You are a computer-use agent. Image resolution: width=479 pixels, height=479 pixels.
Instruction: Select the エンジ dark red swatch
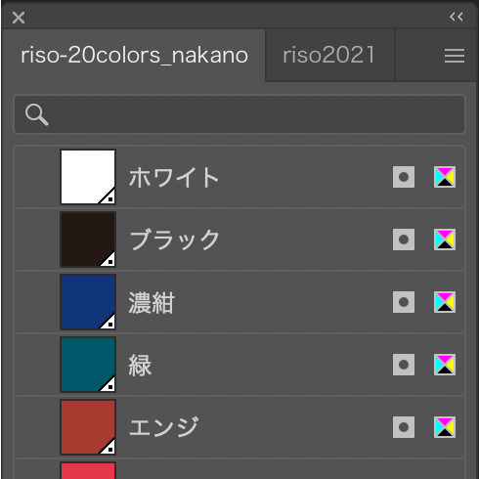pos(88,427)
